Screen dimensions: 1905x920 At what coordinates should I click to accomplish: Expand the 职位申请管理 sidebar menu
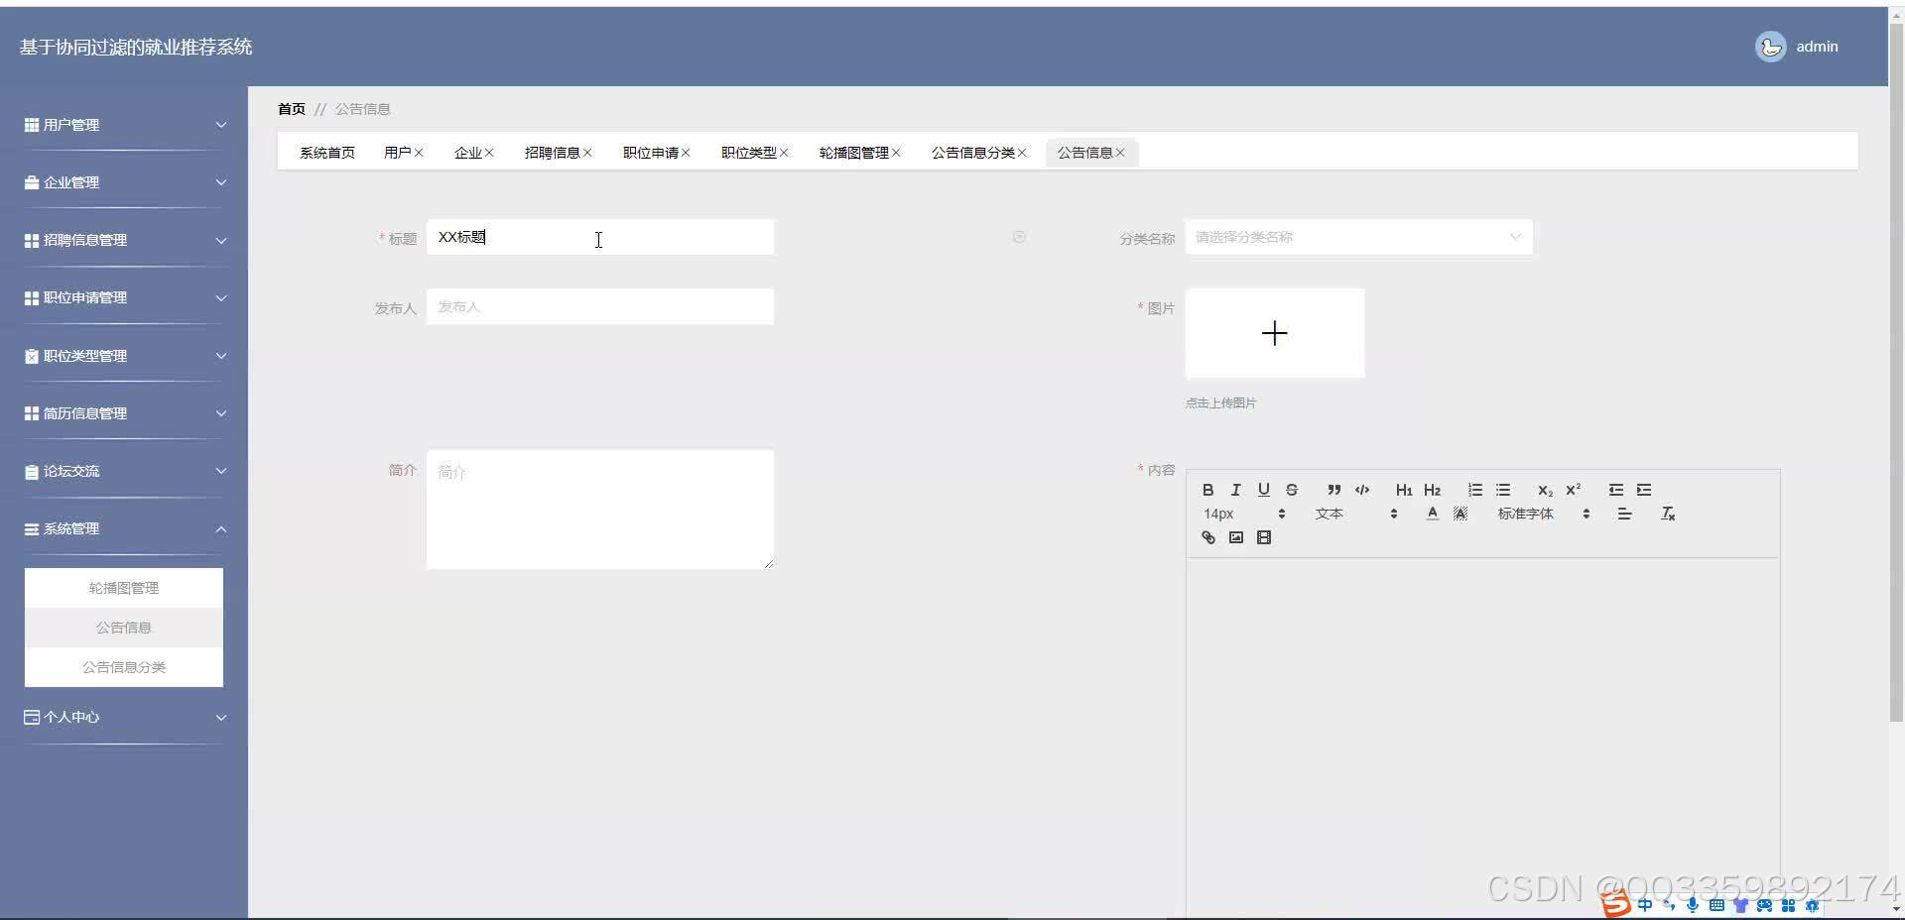[124, 297]
